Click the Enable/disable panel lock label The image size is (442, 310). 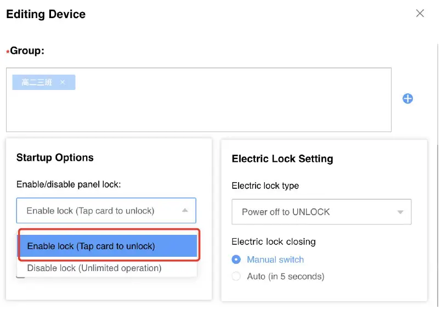tap(69, 184)
